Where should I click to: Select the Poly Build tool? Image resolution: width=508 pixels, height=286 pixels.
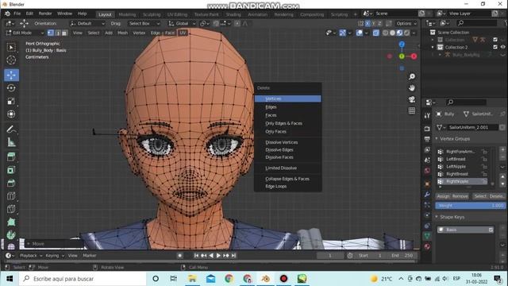11,222
